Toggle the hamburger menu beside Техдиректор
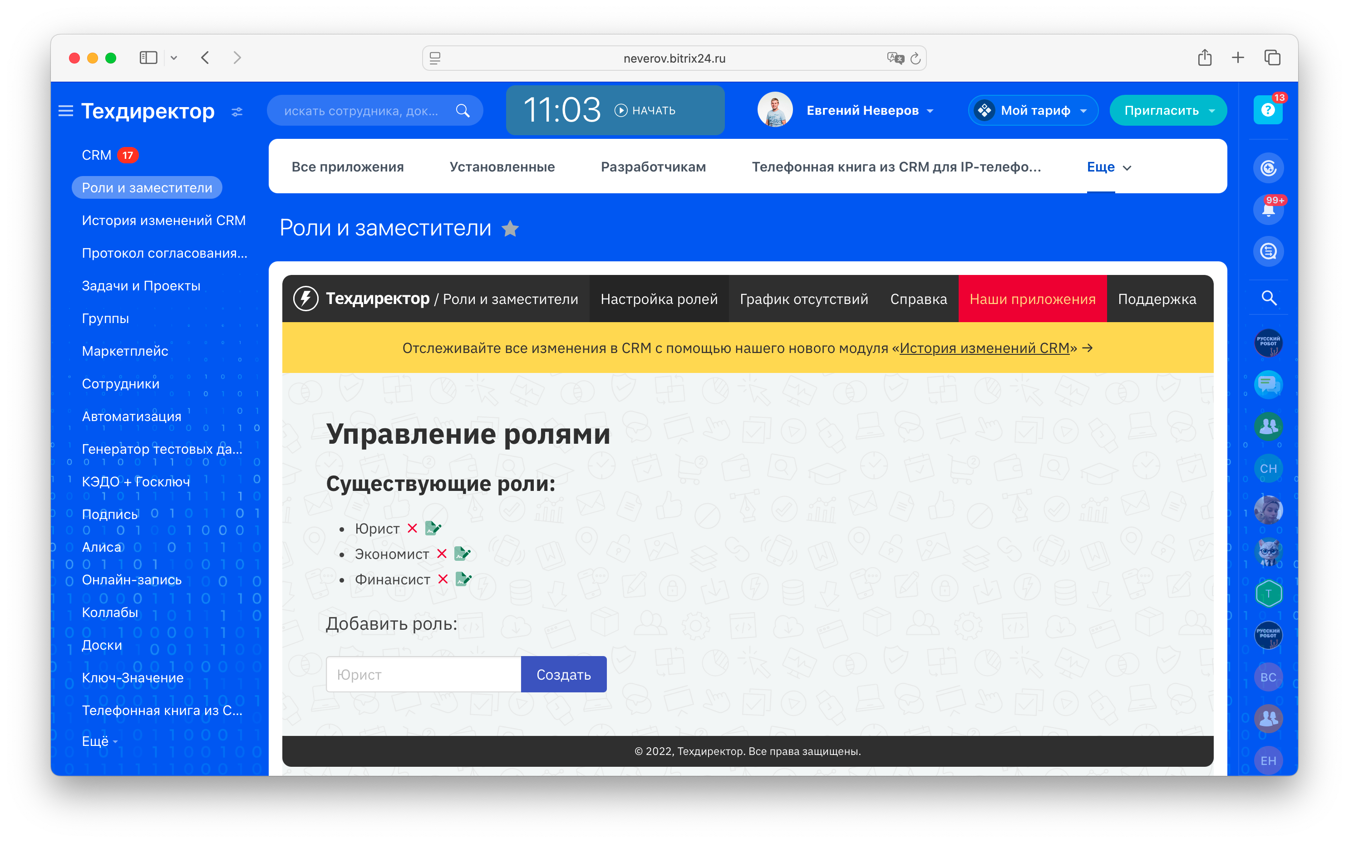Viewport: 1349px width, 843px height. pyautogui.click(x=66, y=111)
